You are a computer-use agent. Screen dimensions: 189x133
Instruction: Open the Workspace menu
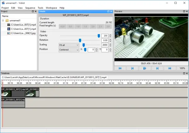51,8
